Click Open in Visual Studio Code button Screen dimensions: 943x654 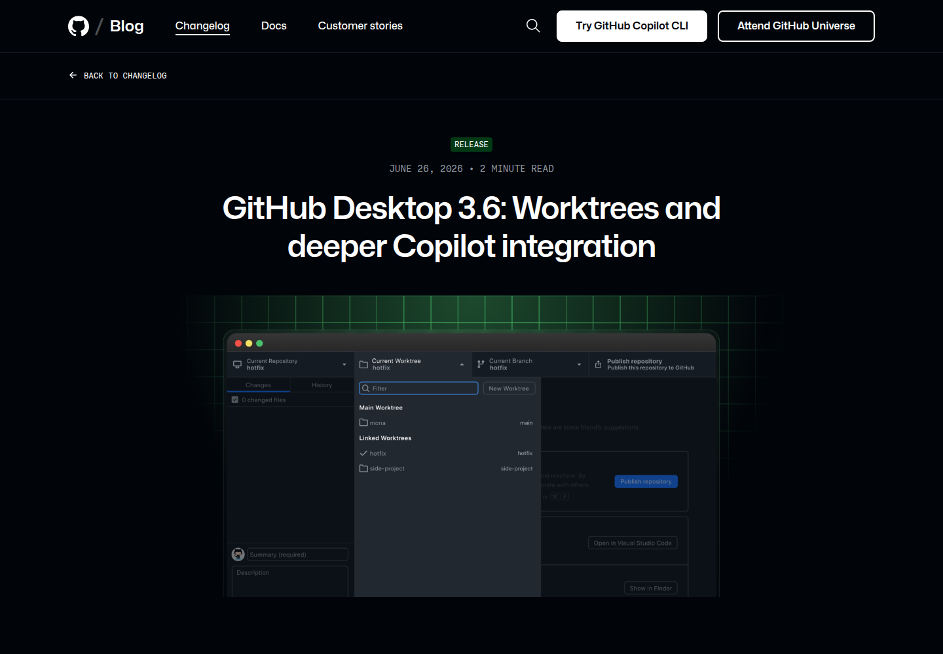point(633,543)
